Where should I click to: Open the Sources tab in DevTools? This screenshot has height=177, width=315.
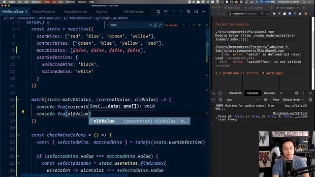tap(269, 93)
